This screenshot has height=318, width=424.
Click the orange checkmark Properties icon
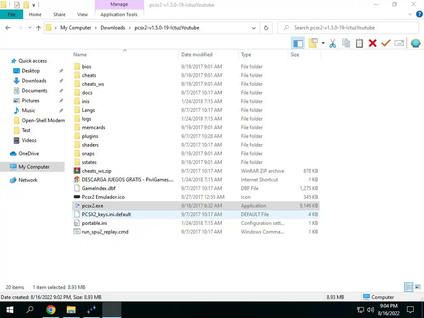[x=386, y=43]
